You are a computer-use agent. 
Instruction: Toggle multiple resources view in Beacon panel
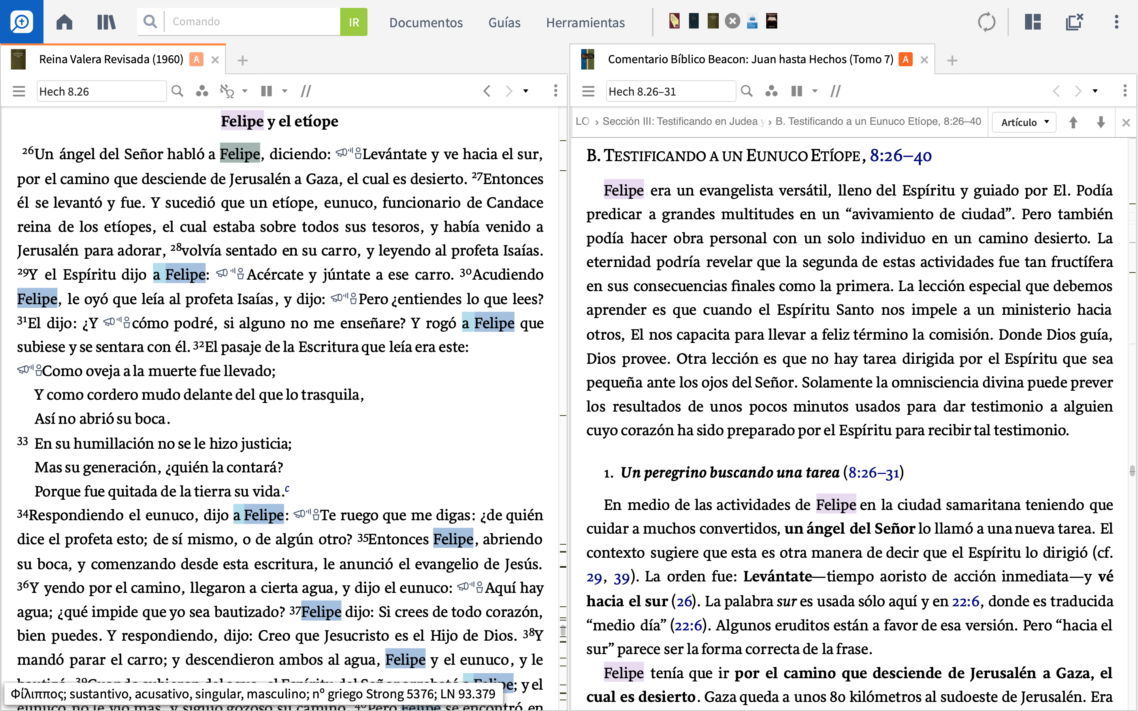pyautogui.click(x=797, y=91)
